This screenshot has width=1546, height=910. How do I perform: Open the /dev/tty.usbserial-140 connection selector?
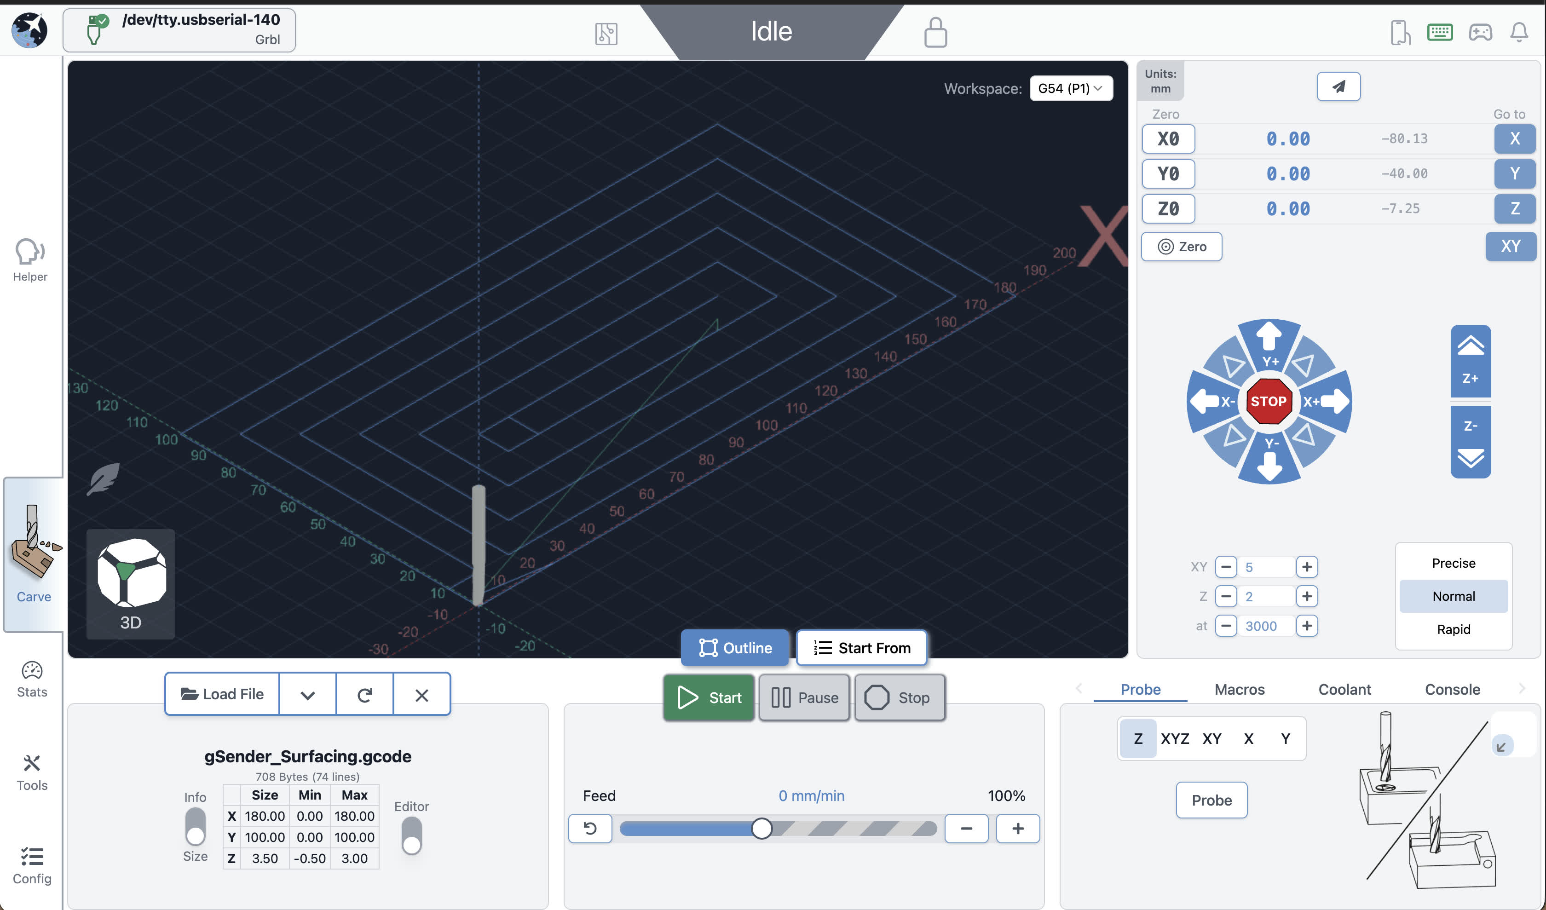(x=179, y=29)
